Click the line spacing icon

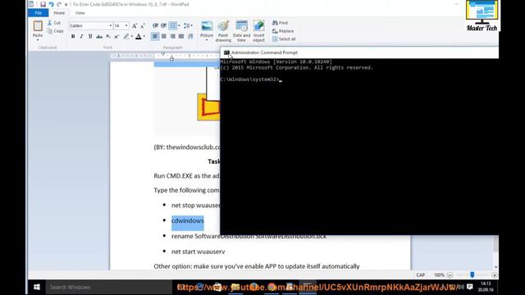click(x=186, y=25)
